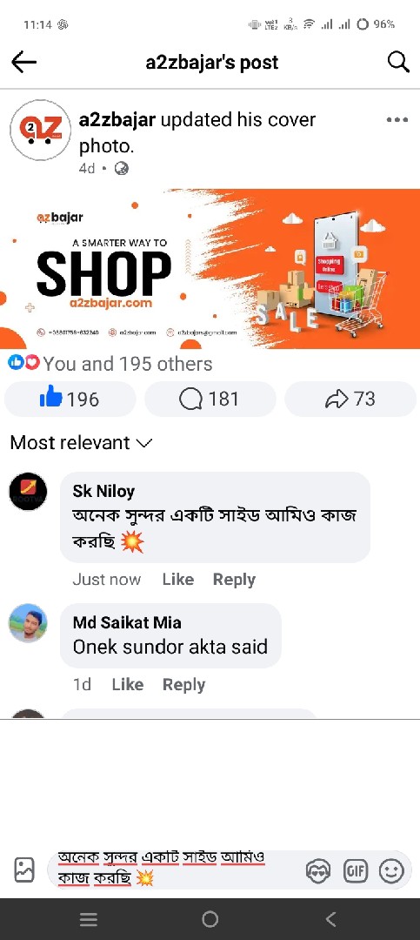Tap the a2zbajar profile picture
Viewport: 420px width, 940px height.
click(41, 130)
